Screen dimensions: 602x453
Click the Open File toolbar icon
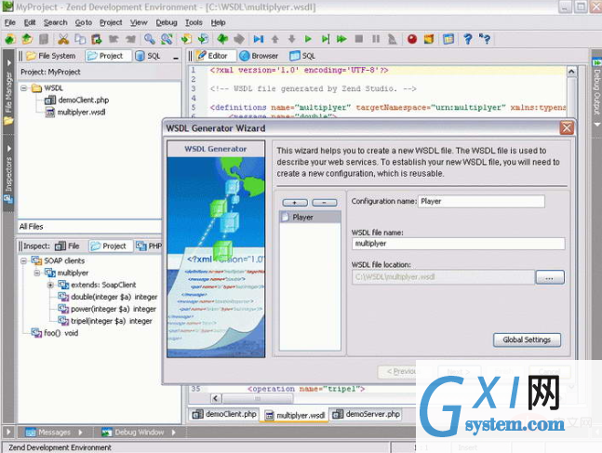click(27, 39)
